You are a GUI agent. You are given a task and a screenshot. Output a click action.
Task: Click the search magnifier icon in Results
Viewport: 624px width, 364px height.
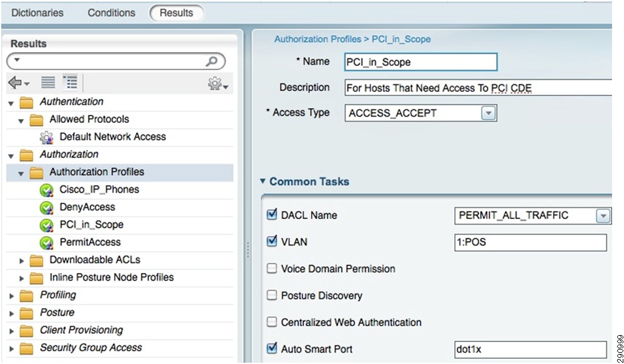pos(212,62)
